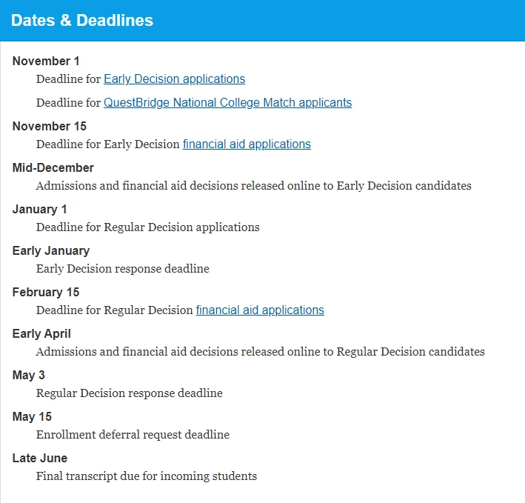Select the May 15 date heading
Screen dimensions: 525x503
(33, 416)
